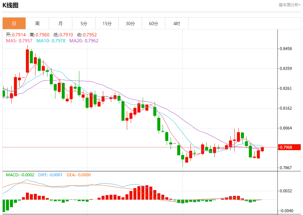This screenshot has width=303, height=215.
Task: Open the 4时 interval tab
Action: [177, 23]
